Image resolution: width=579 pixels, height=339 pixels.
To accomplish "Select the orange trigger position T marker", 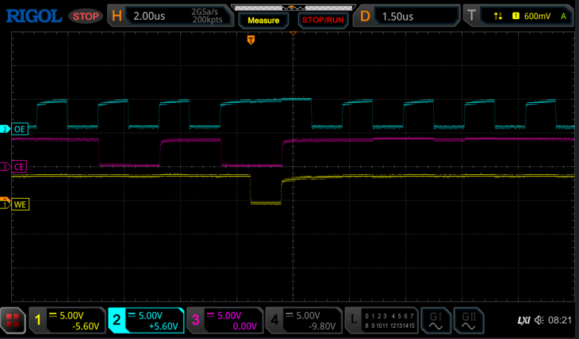I will (x=251, y=40).
